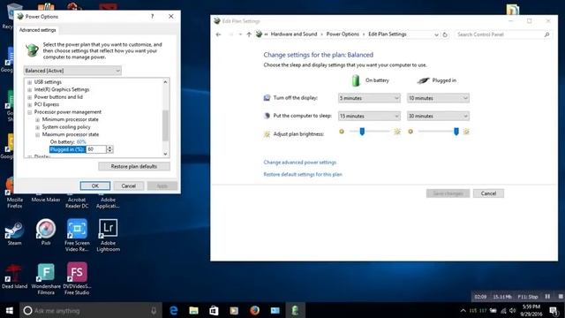Click Restore default settings for this plan
The width and height of the screenshot is (565, 318).
point(303,175)
